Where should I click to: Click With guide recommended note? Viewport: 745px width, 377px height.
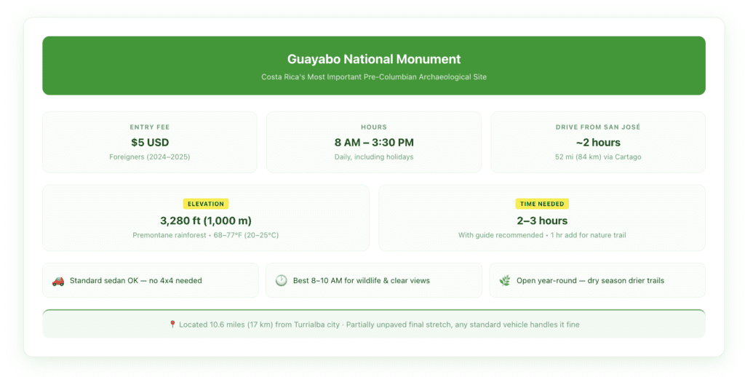click(x=542, y=235)
